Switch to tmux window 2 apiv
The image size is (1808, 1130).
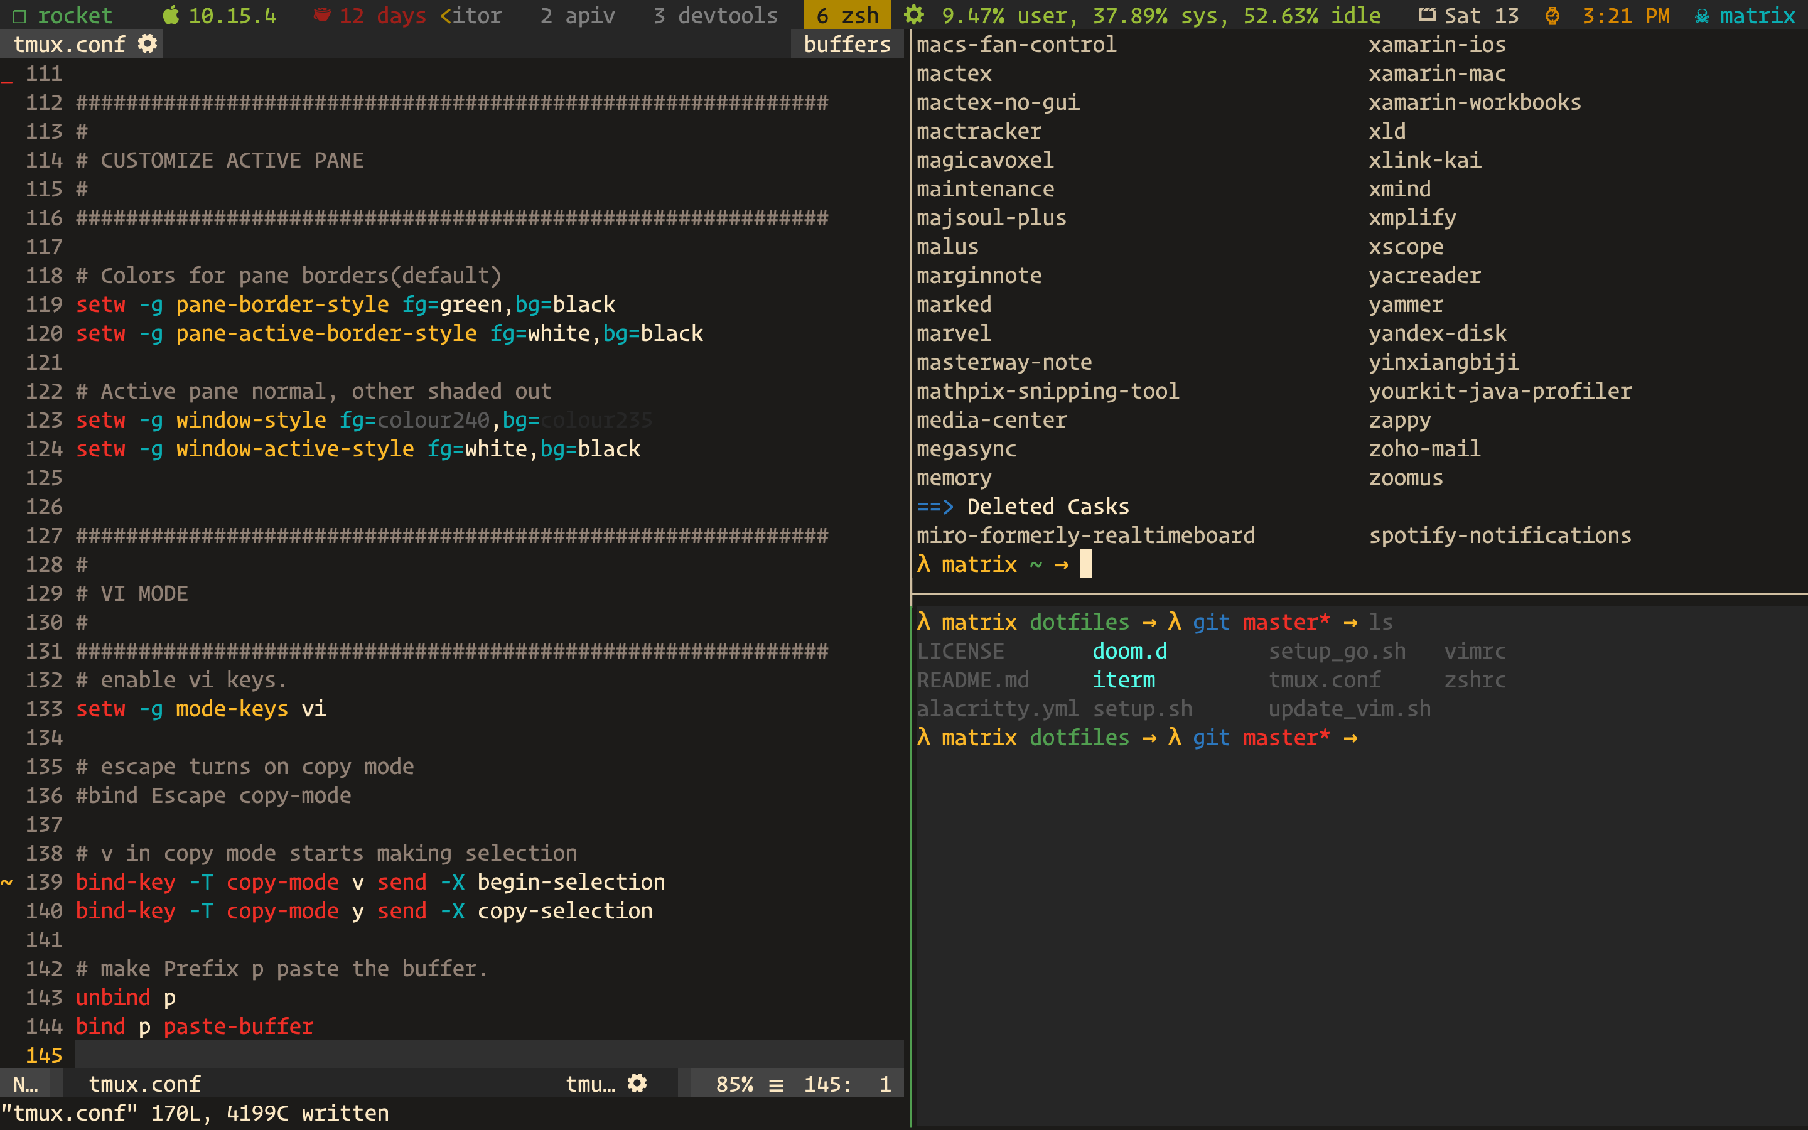pos(578,16)
